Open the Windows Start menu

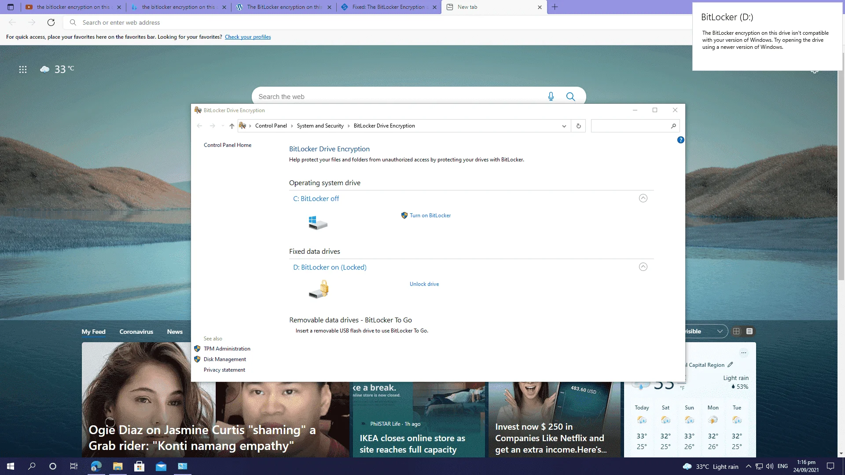tap(11, 466)
